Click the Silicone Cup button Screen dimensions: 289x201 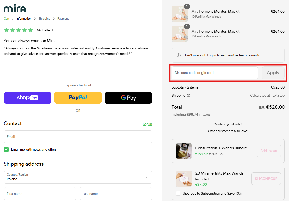click(266, 179)
